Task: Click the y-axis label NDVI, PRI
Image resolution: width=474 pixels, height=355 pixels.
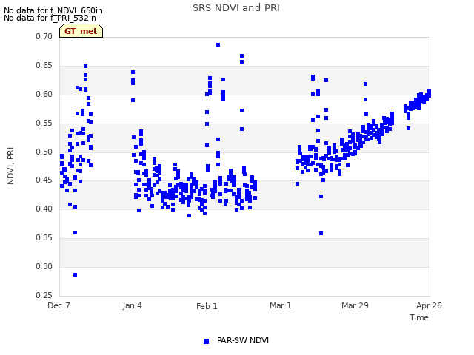Action: pyautogui.click(x=10, y=166)
